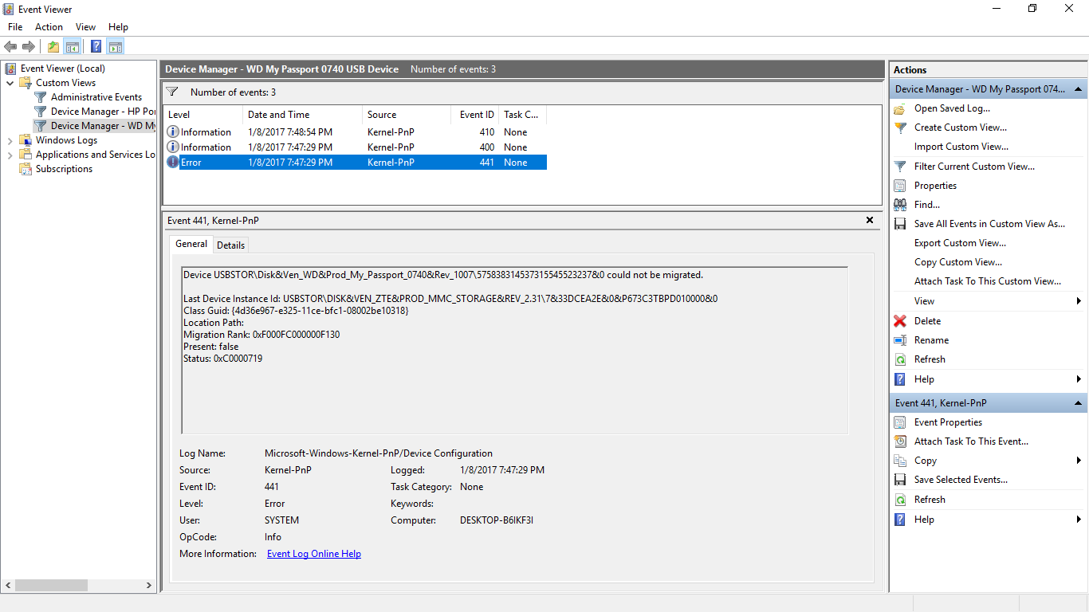Click the Event Log Online Help link
Viewport: 1089px width, 612px height.
[x=313, y=553]
